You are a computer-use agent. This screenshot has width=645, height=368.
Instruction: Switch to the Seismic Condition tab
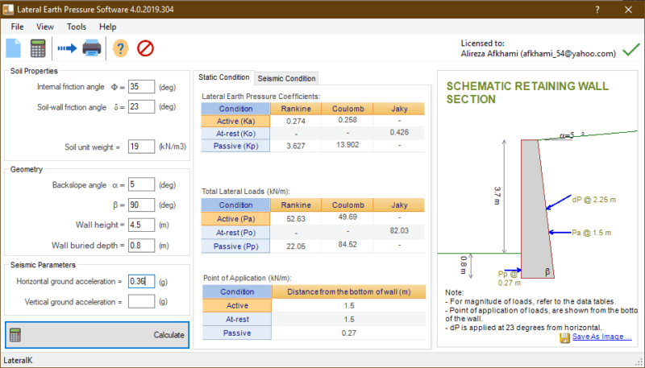coord(287,78)
